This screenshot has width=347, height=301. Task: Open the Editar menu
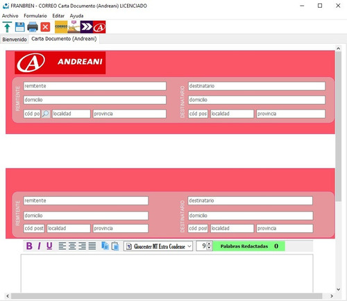click(x=58, y=16)
